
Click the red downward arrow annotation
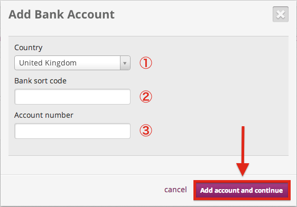pos(243,151)
